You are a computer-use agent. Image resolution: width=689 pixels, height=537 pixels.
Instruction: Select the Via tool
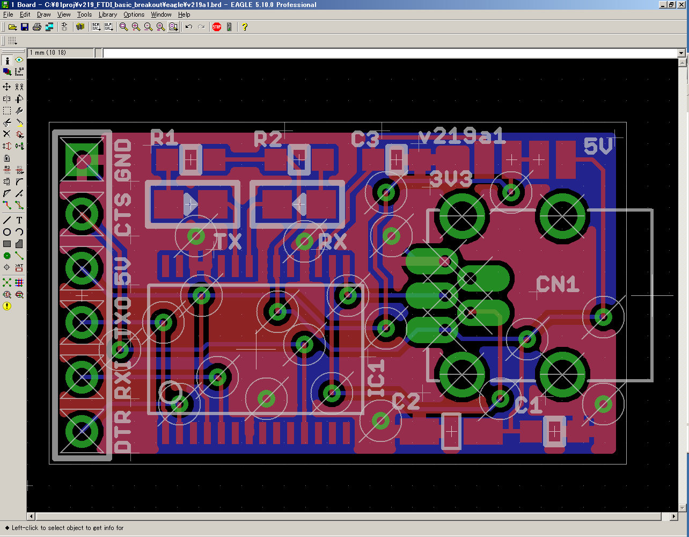[7, 256]
